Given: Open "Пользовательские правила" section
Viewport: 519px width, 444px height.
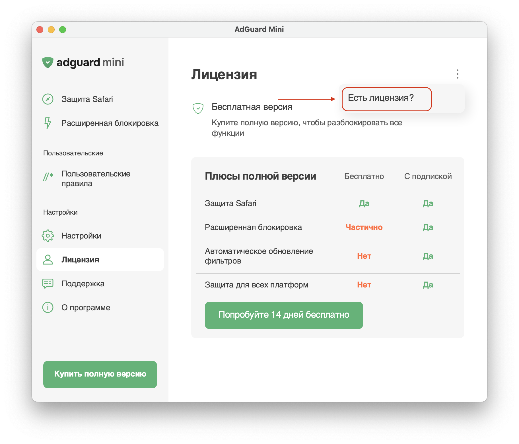Looking at the screenshot, I should (96, 178).
